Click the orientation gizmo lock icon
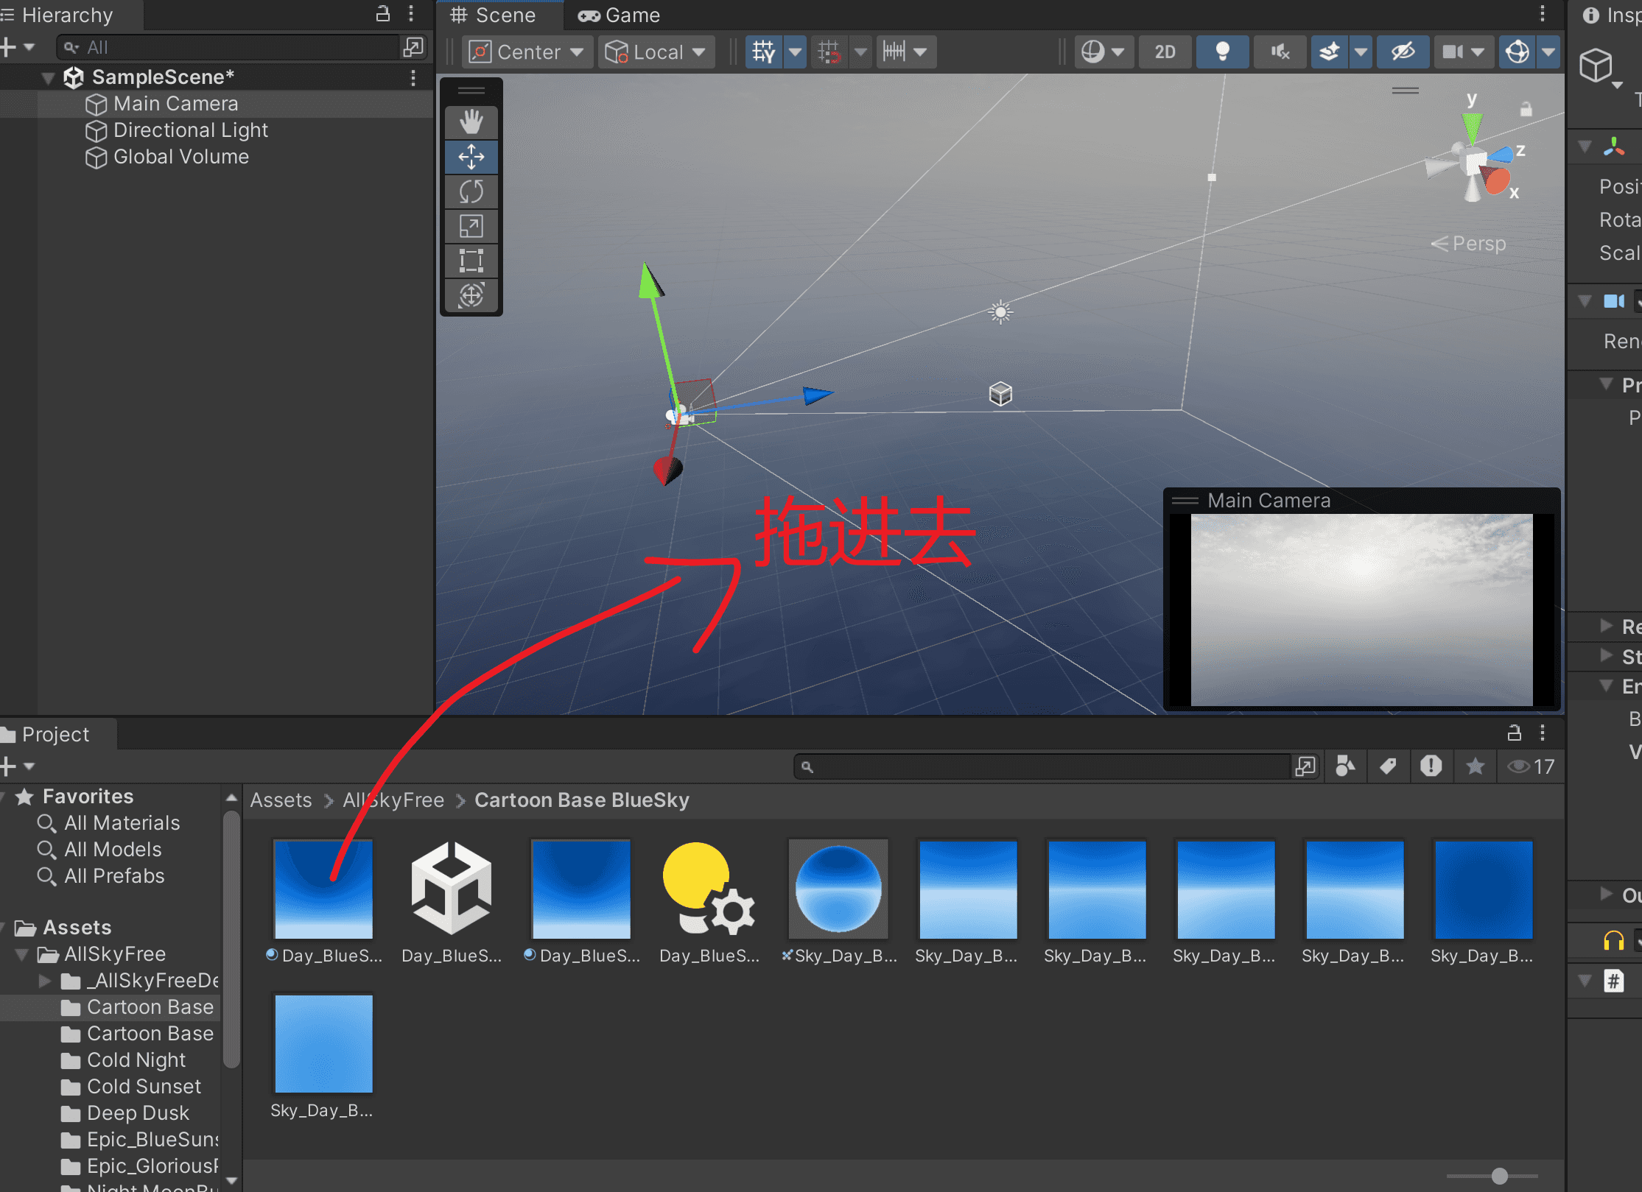Viewport: 1642px width, 1192px height. click(x=1526, y=110)
